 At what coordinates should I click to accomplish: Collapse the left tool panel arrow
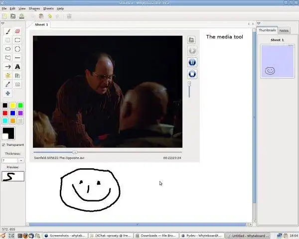[3, 23]
